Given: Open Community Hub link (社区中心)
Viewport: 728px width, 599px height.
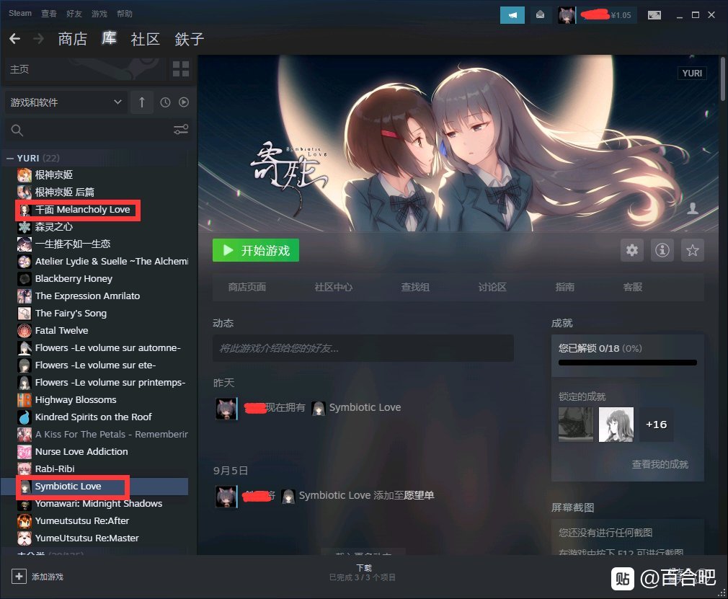Looking at the screenshot, I should (333, 287).
